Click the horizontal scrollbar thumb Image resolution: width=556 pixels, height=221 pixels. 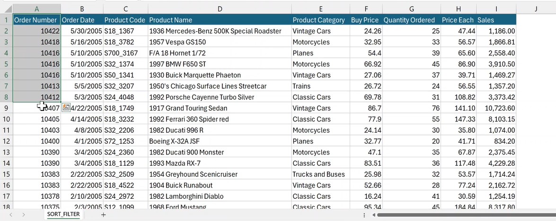[464, 215]
